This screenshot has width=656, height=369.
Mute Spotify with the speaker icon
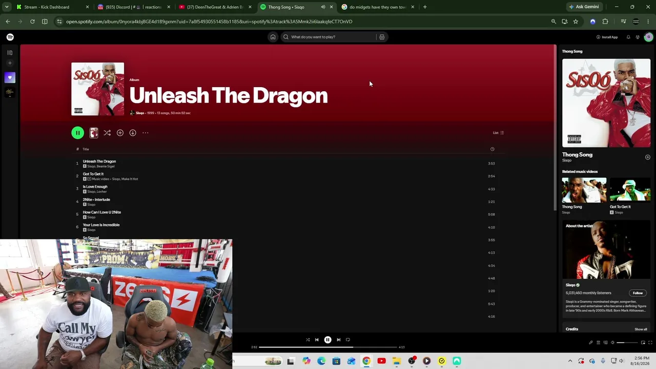pyautogui.click(x=612, y=342)
